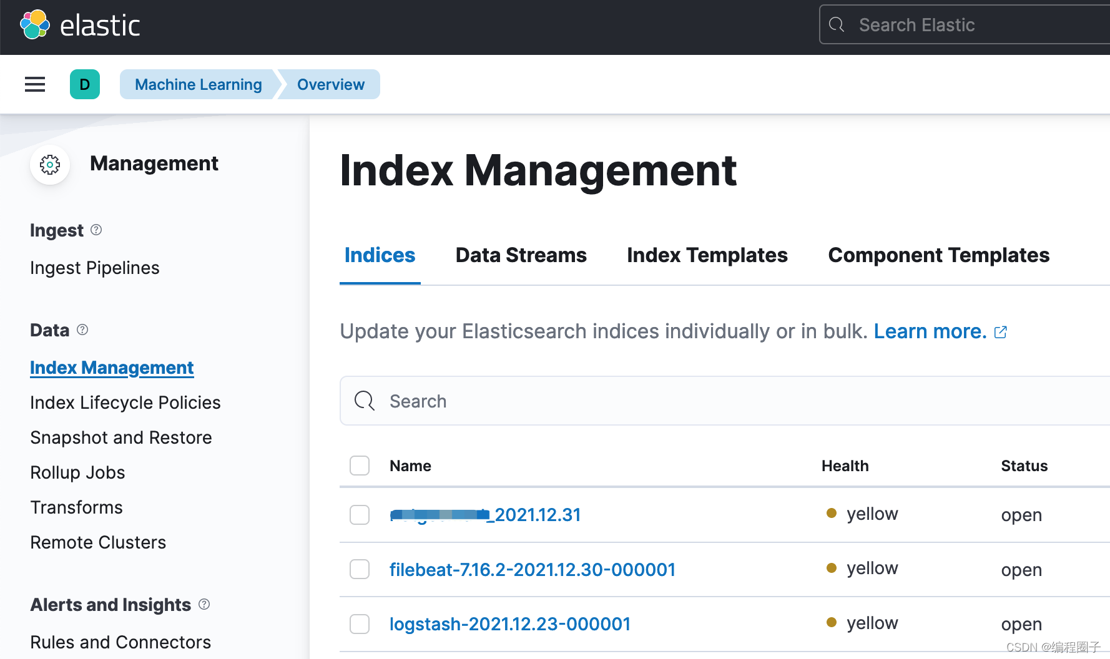This screenshot has width=1110, height=659.
Task: Open the Data Streams tab
Action: pyautogui.click(x=521, y=255)
